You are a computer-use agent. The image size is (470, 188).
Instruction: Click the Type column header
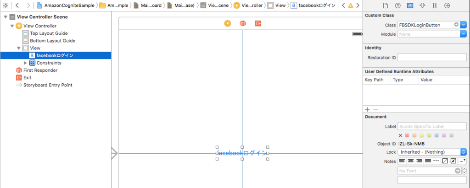pos(398,80)
